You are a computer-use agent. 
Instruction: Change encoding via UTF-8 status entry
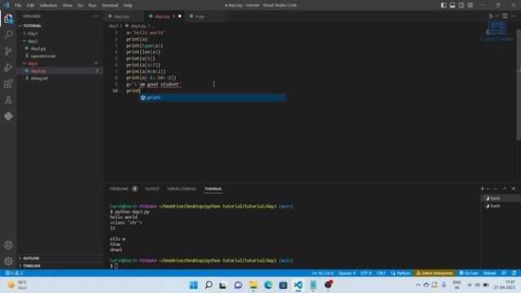(x=366, y=273)
